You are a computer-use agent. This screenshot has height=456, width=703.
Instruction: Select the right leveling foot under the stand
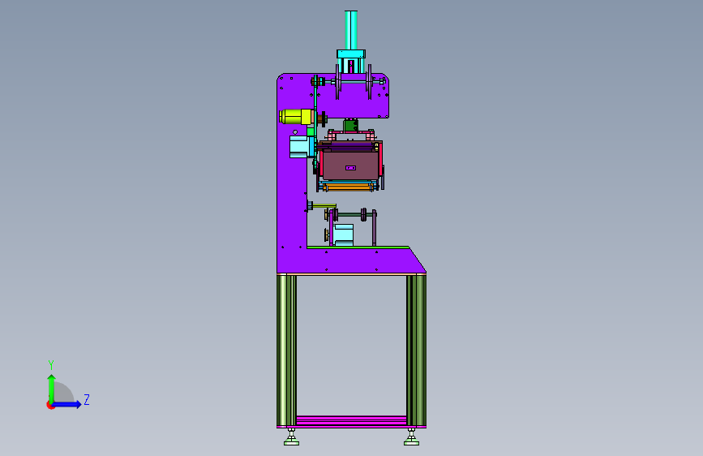(x=411, y=437)
